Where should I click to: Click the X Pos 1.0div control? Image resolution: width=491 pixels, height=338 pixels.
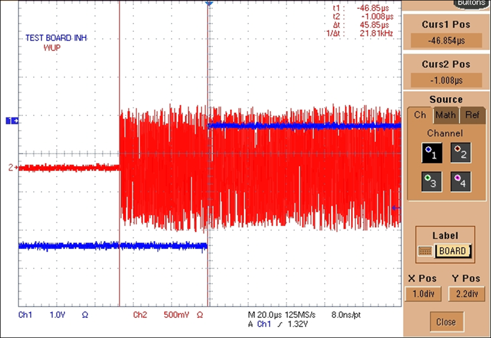tap(423, 294)
